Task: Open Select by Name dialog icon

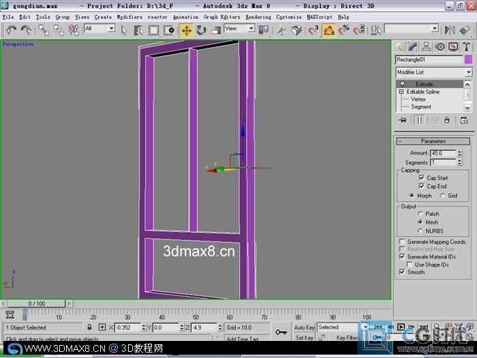Action: tap(138, 30)
